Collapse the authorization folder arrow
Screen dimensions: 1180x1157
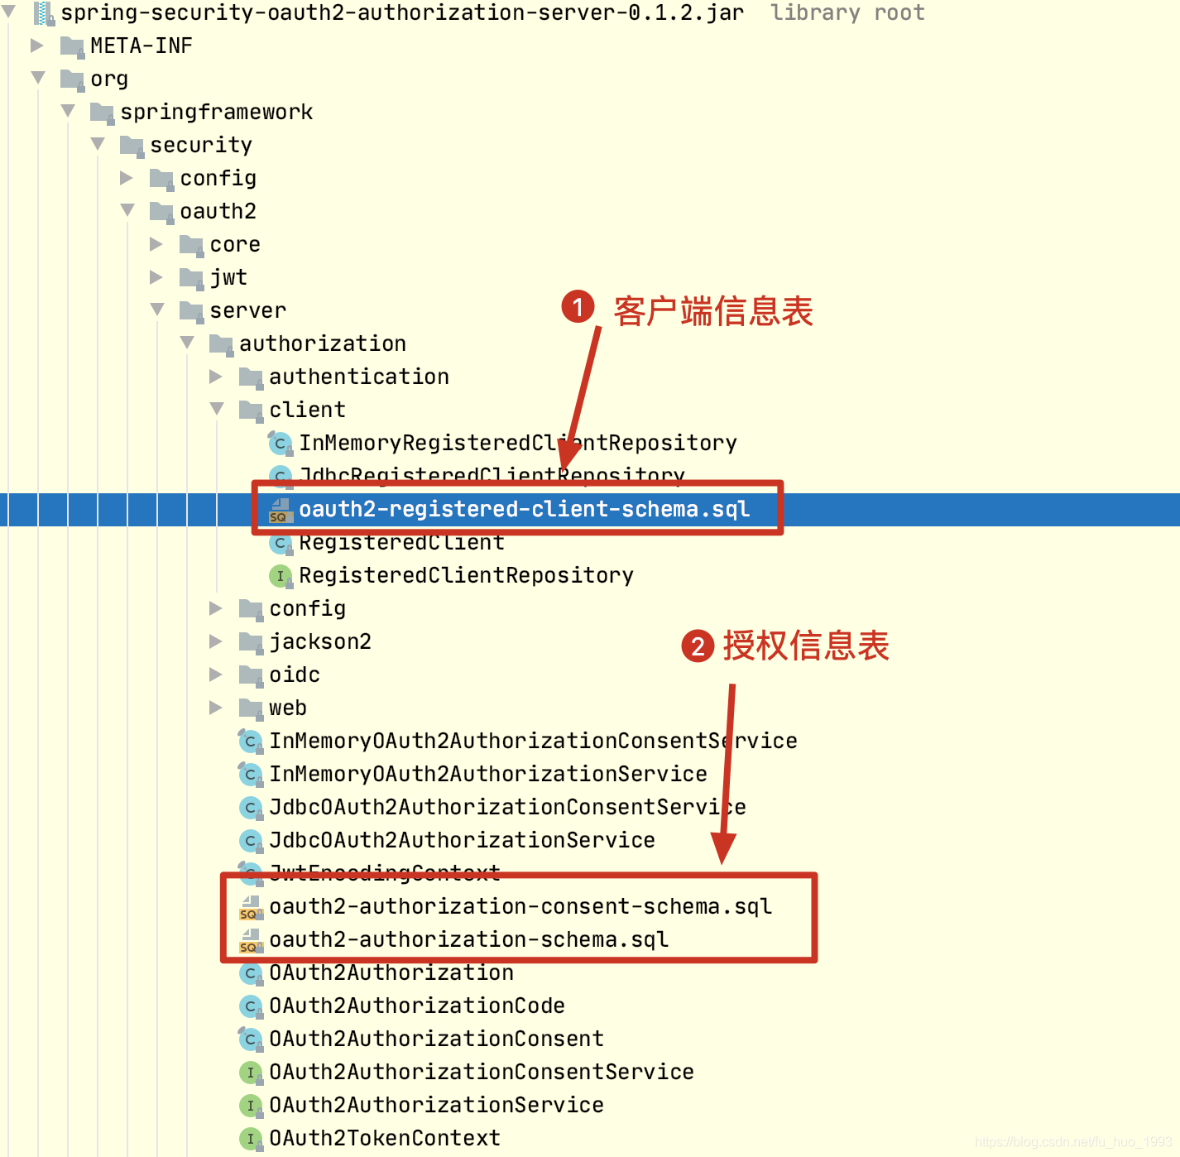coord(187,343)
